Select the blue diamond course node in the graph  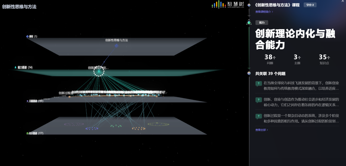tap(117, 46)
